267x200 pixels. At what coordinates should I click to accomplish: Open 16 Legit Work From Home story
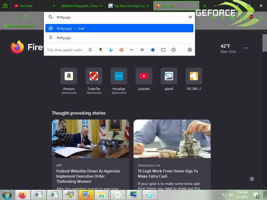[168, 173]
